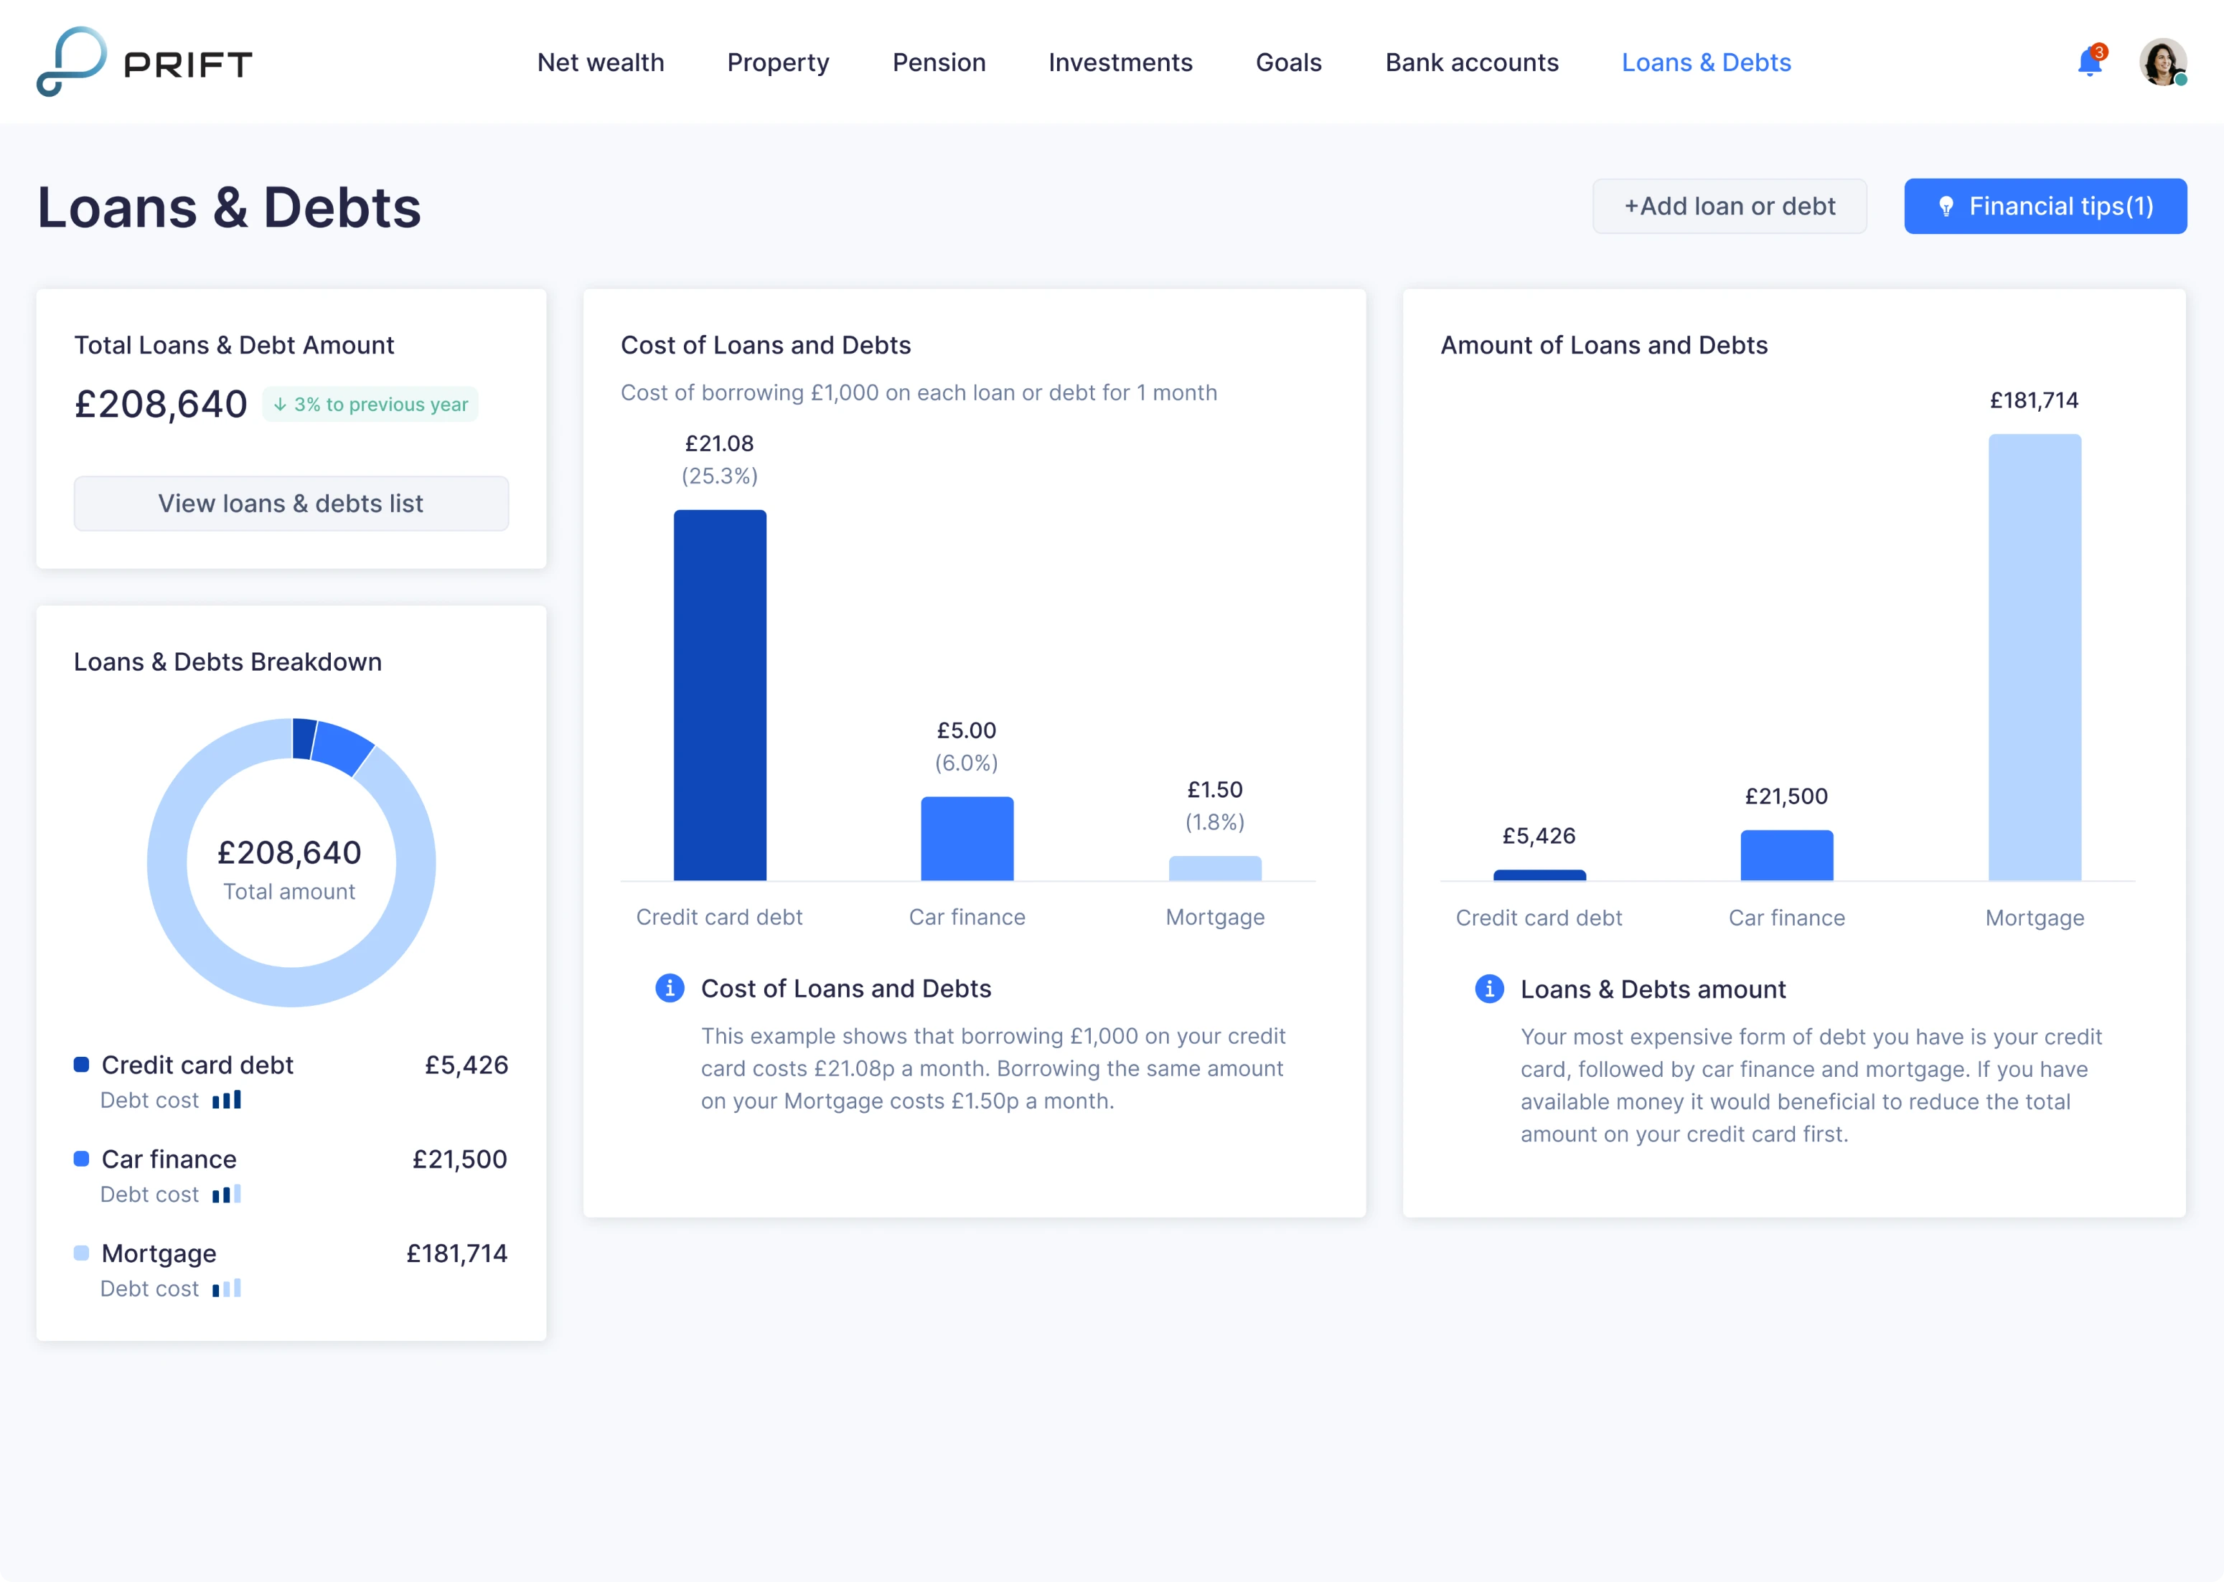Navigate to Bank accounts
This screenshot has height=1582, width=2224.
click(x=1471, y=62)
